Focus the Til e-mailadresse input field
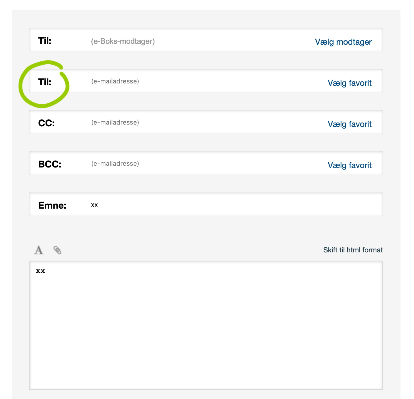 click(x=206, y=81)
